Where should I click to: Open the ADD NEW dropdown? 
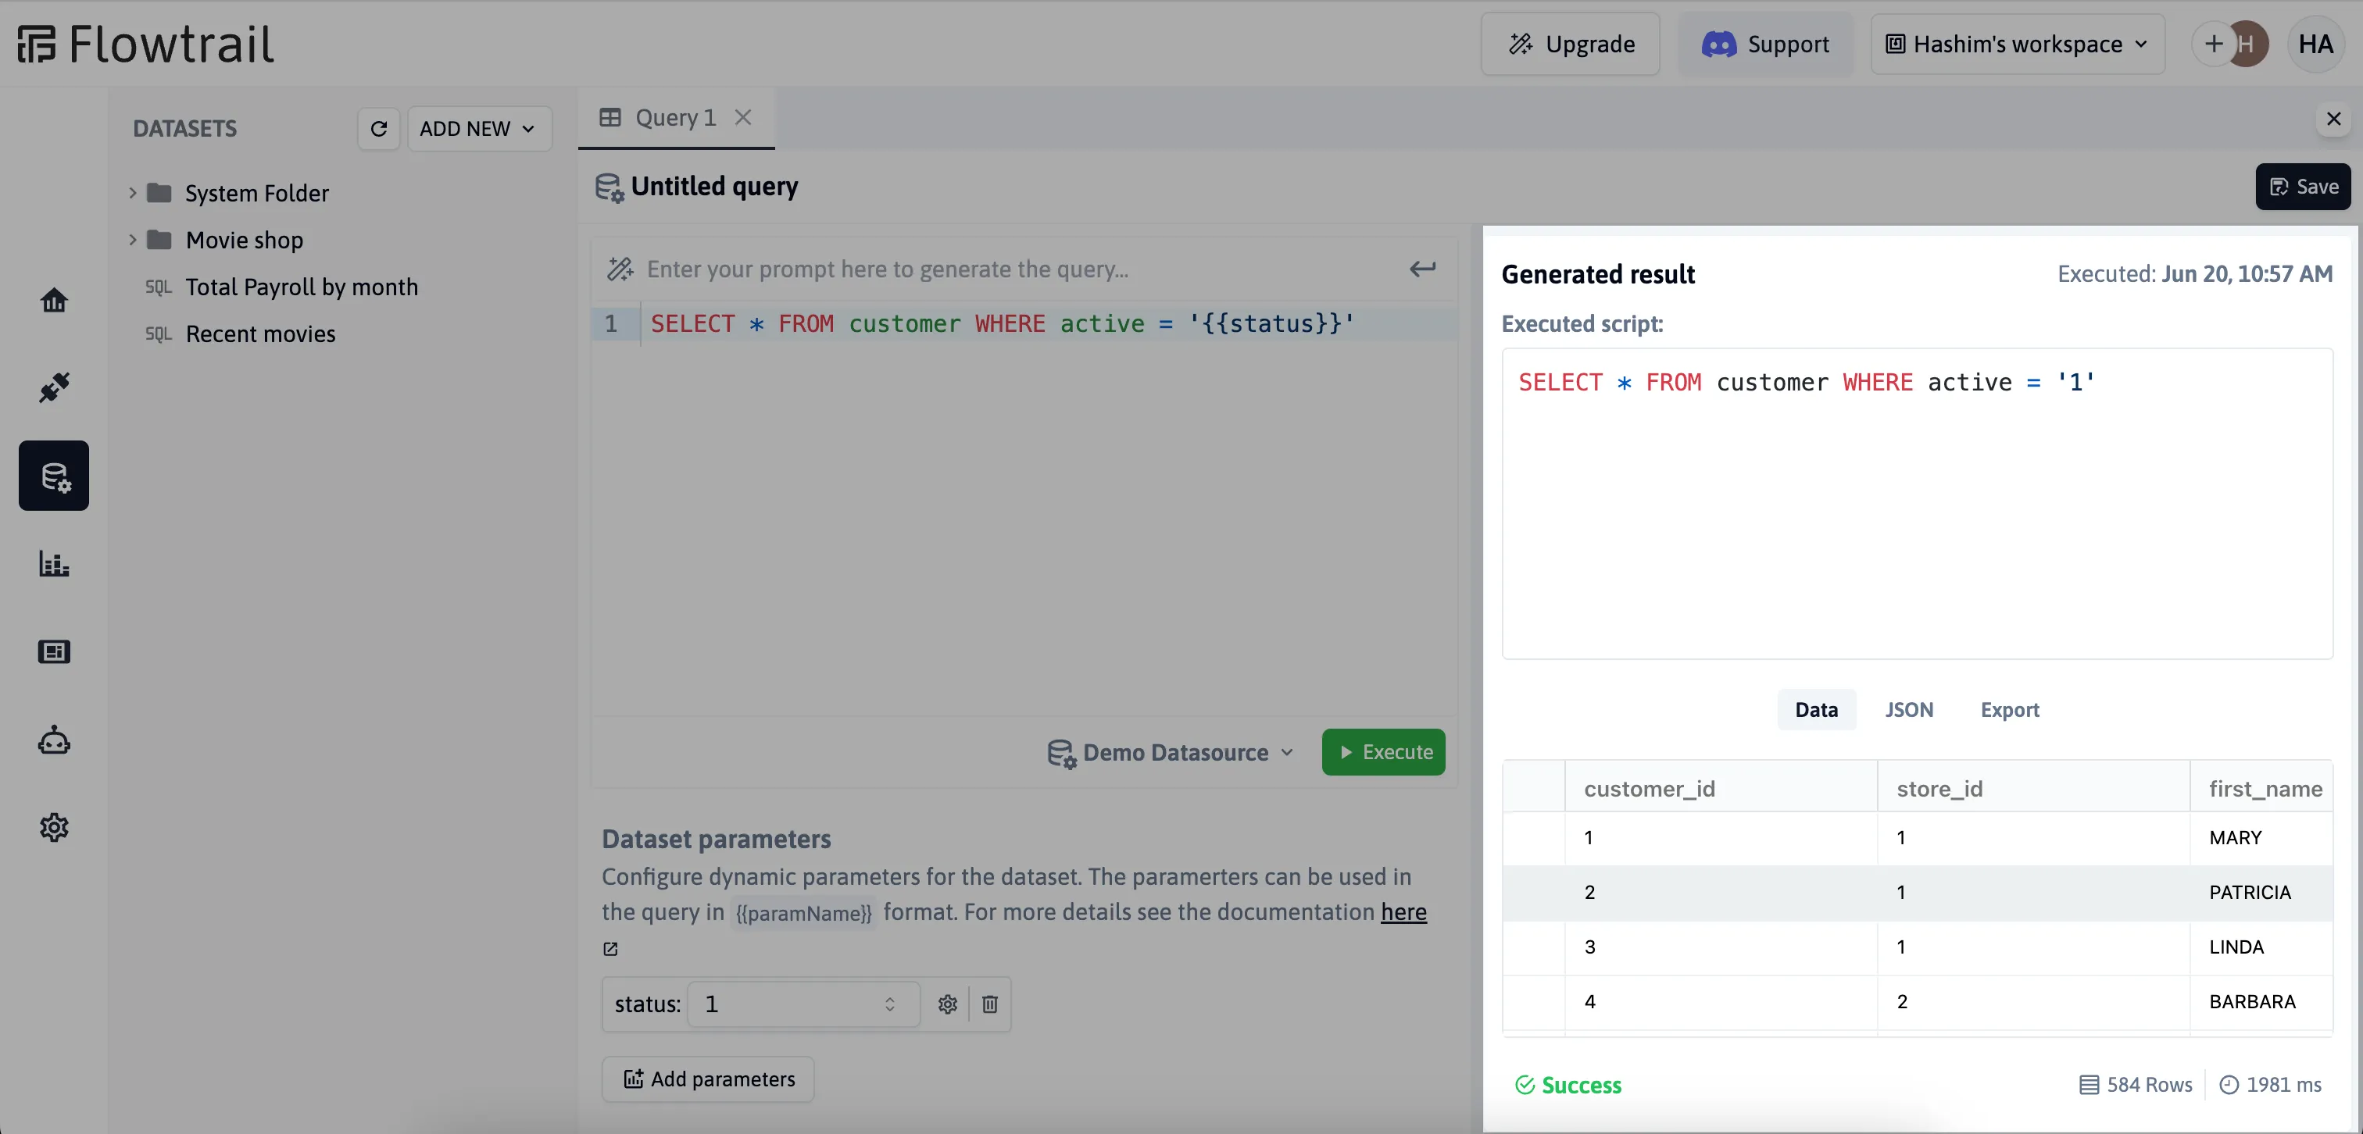479,128
